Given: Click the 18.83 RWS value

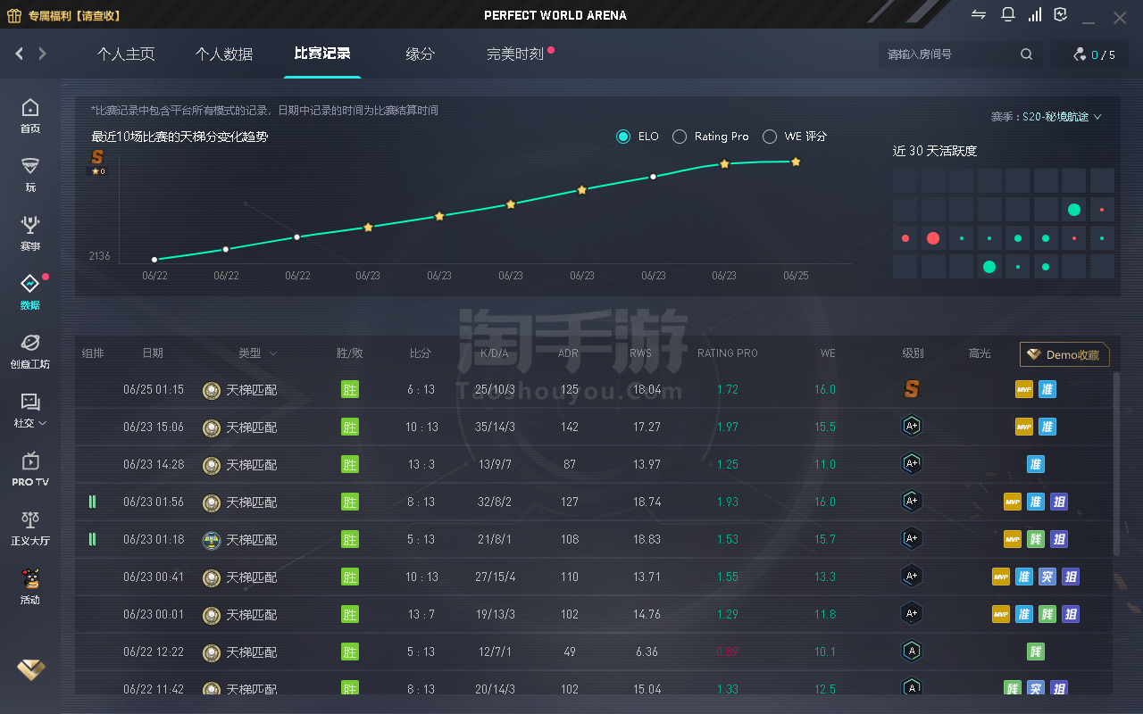Looking at the screenshot, I should (647, 539).
